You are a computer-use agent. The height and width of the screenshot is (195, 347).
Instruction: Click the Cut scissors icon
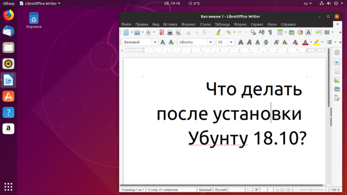pyautogui.click(x=188, y=32)
